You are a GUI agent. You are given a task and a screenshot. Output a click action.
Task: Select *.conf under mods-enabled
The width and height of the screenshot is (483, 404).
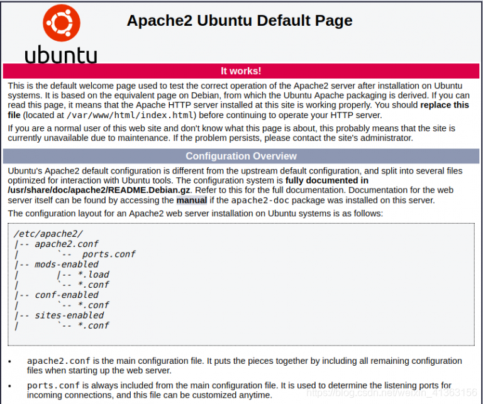click(62, 285)
